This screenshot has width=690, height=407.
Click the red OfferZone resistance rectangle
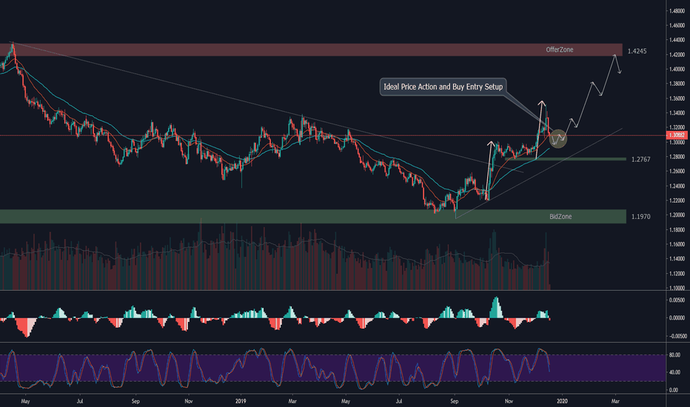(x=296, y=50)
